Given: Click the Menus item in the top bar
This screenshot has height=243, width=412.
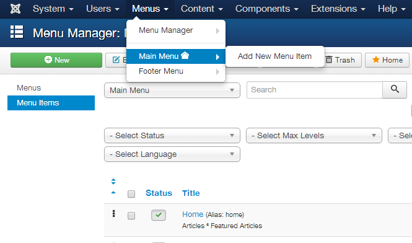Looking at the screenshot, I should (150, 9).
